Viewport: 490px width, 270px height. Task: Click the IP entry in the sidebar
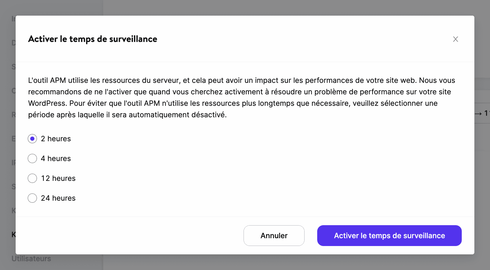(13, 163)
